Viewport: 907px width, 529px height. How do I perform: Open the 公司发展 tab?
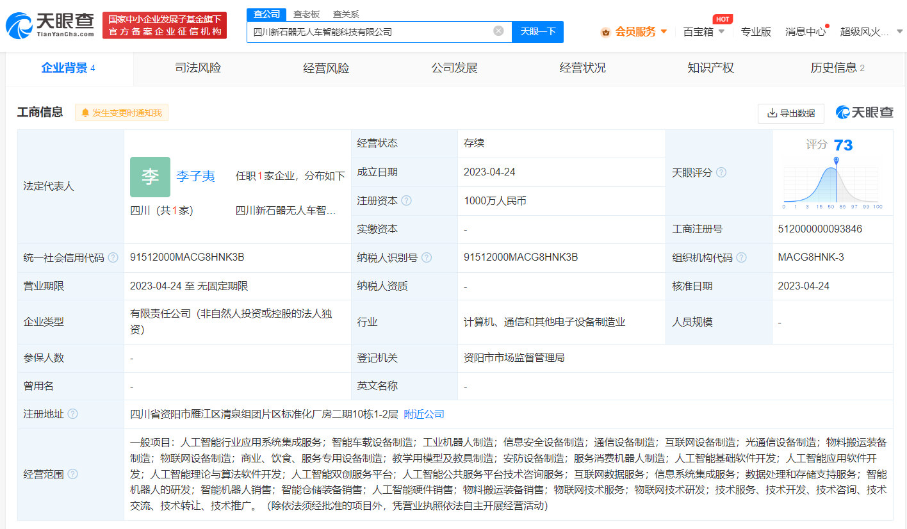pos(454,68)
